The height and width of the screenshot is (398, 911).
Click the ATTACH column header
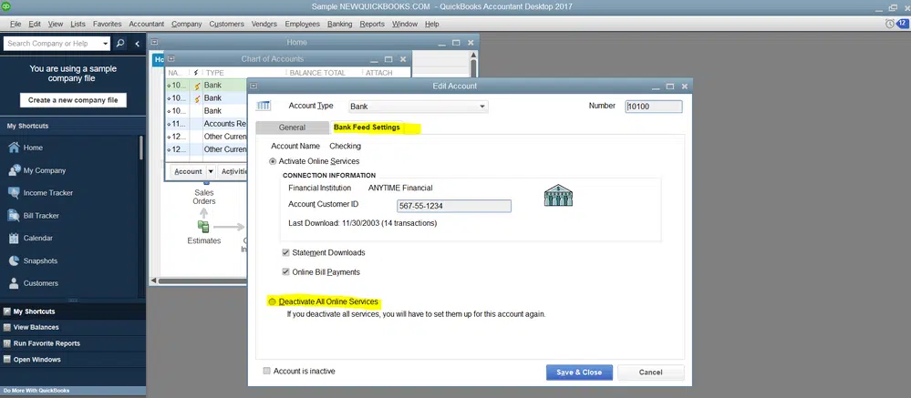[x=378, y=73]
